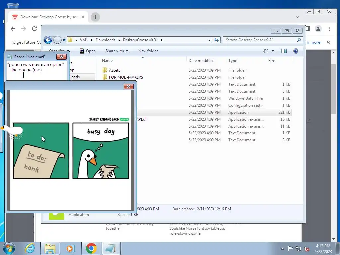Click the Change your view icon

click(x=265, y=51)
